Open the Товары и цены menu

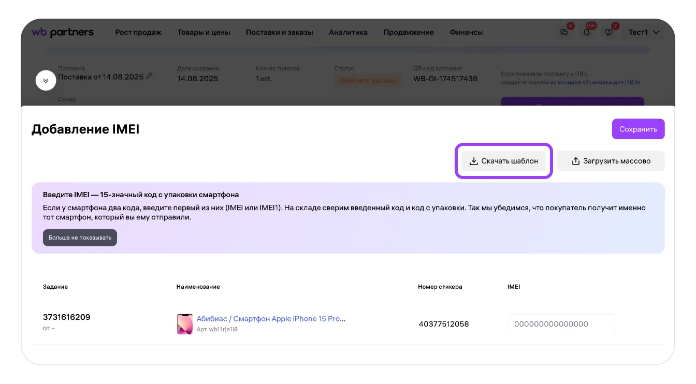[x=204, y=32]
